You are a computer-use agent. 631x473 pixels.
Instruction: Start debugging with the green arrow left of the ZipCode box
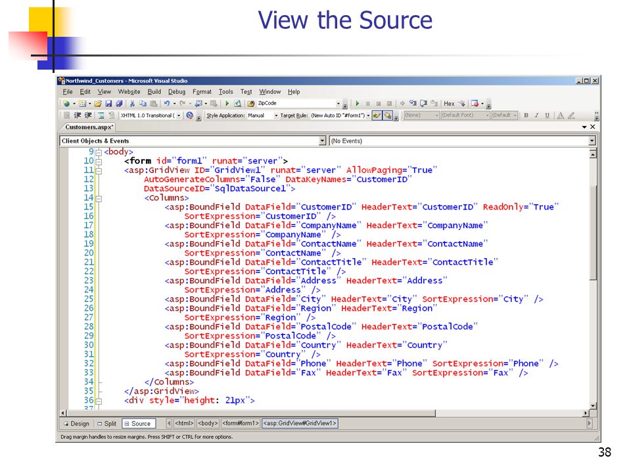[x=227, y=103]
